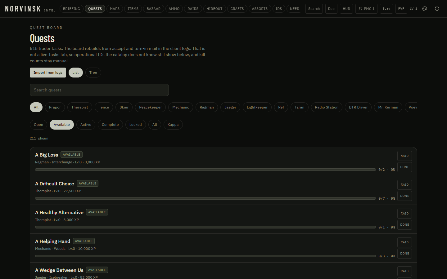This screenshot has width=447, height=279.
Task: Toggle PVP mode
Action: coord(401,9)
